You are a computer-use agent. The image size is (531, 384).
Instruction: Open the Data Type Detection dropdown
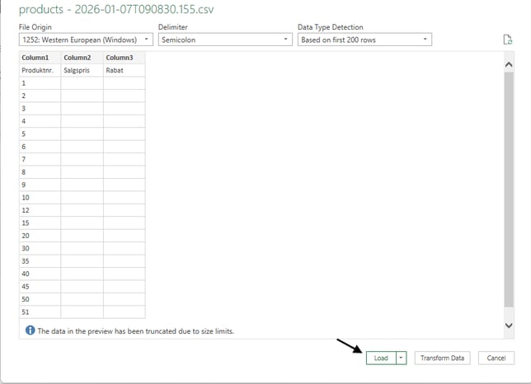click(x=364, y=39)
